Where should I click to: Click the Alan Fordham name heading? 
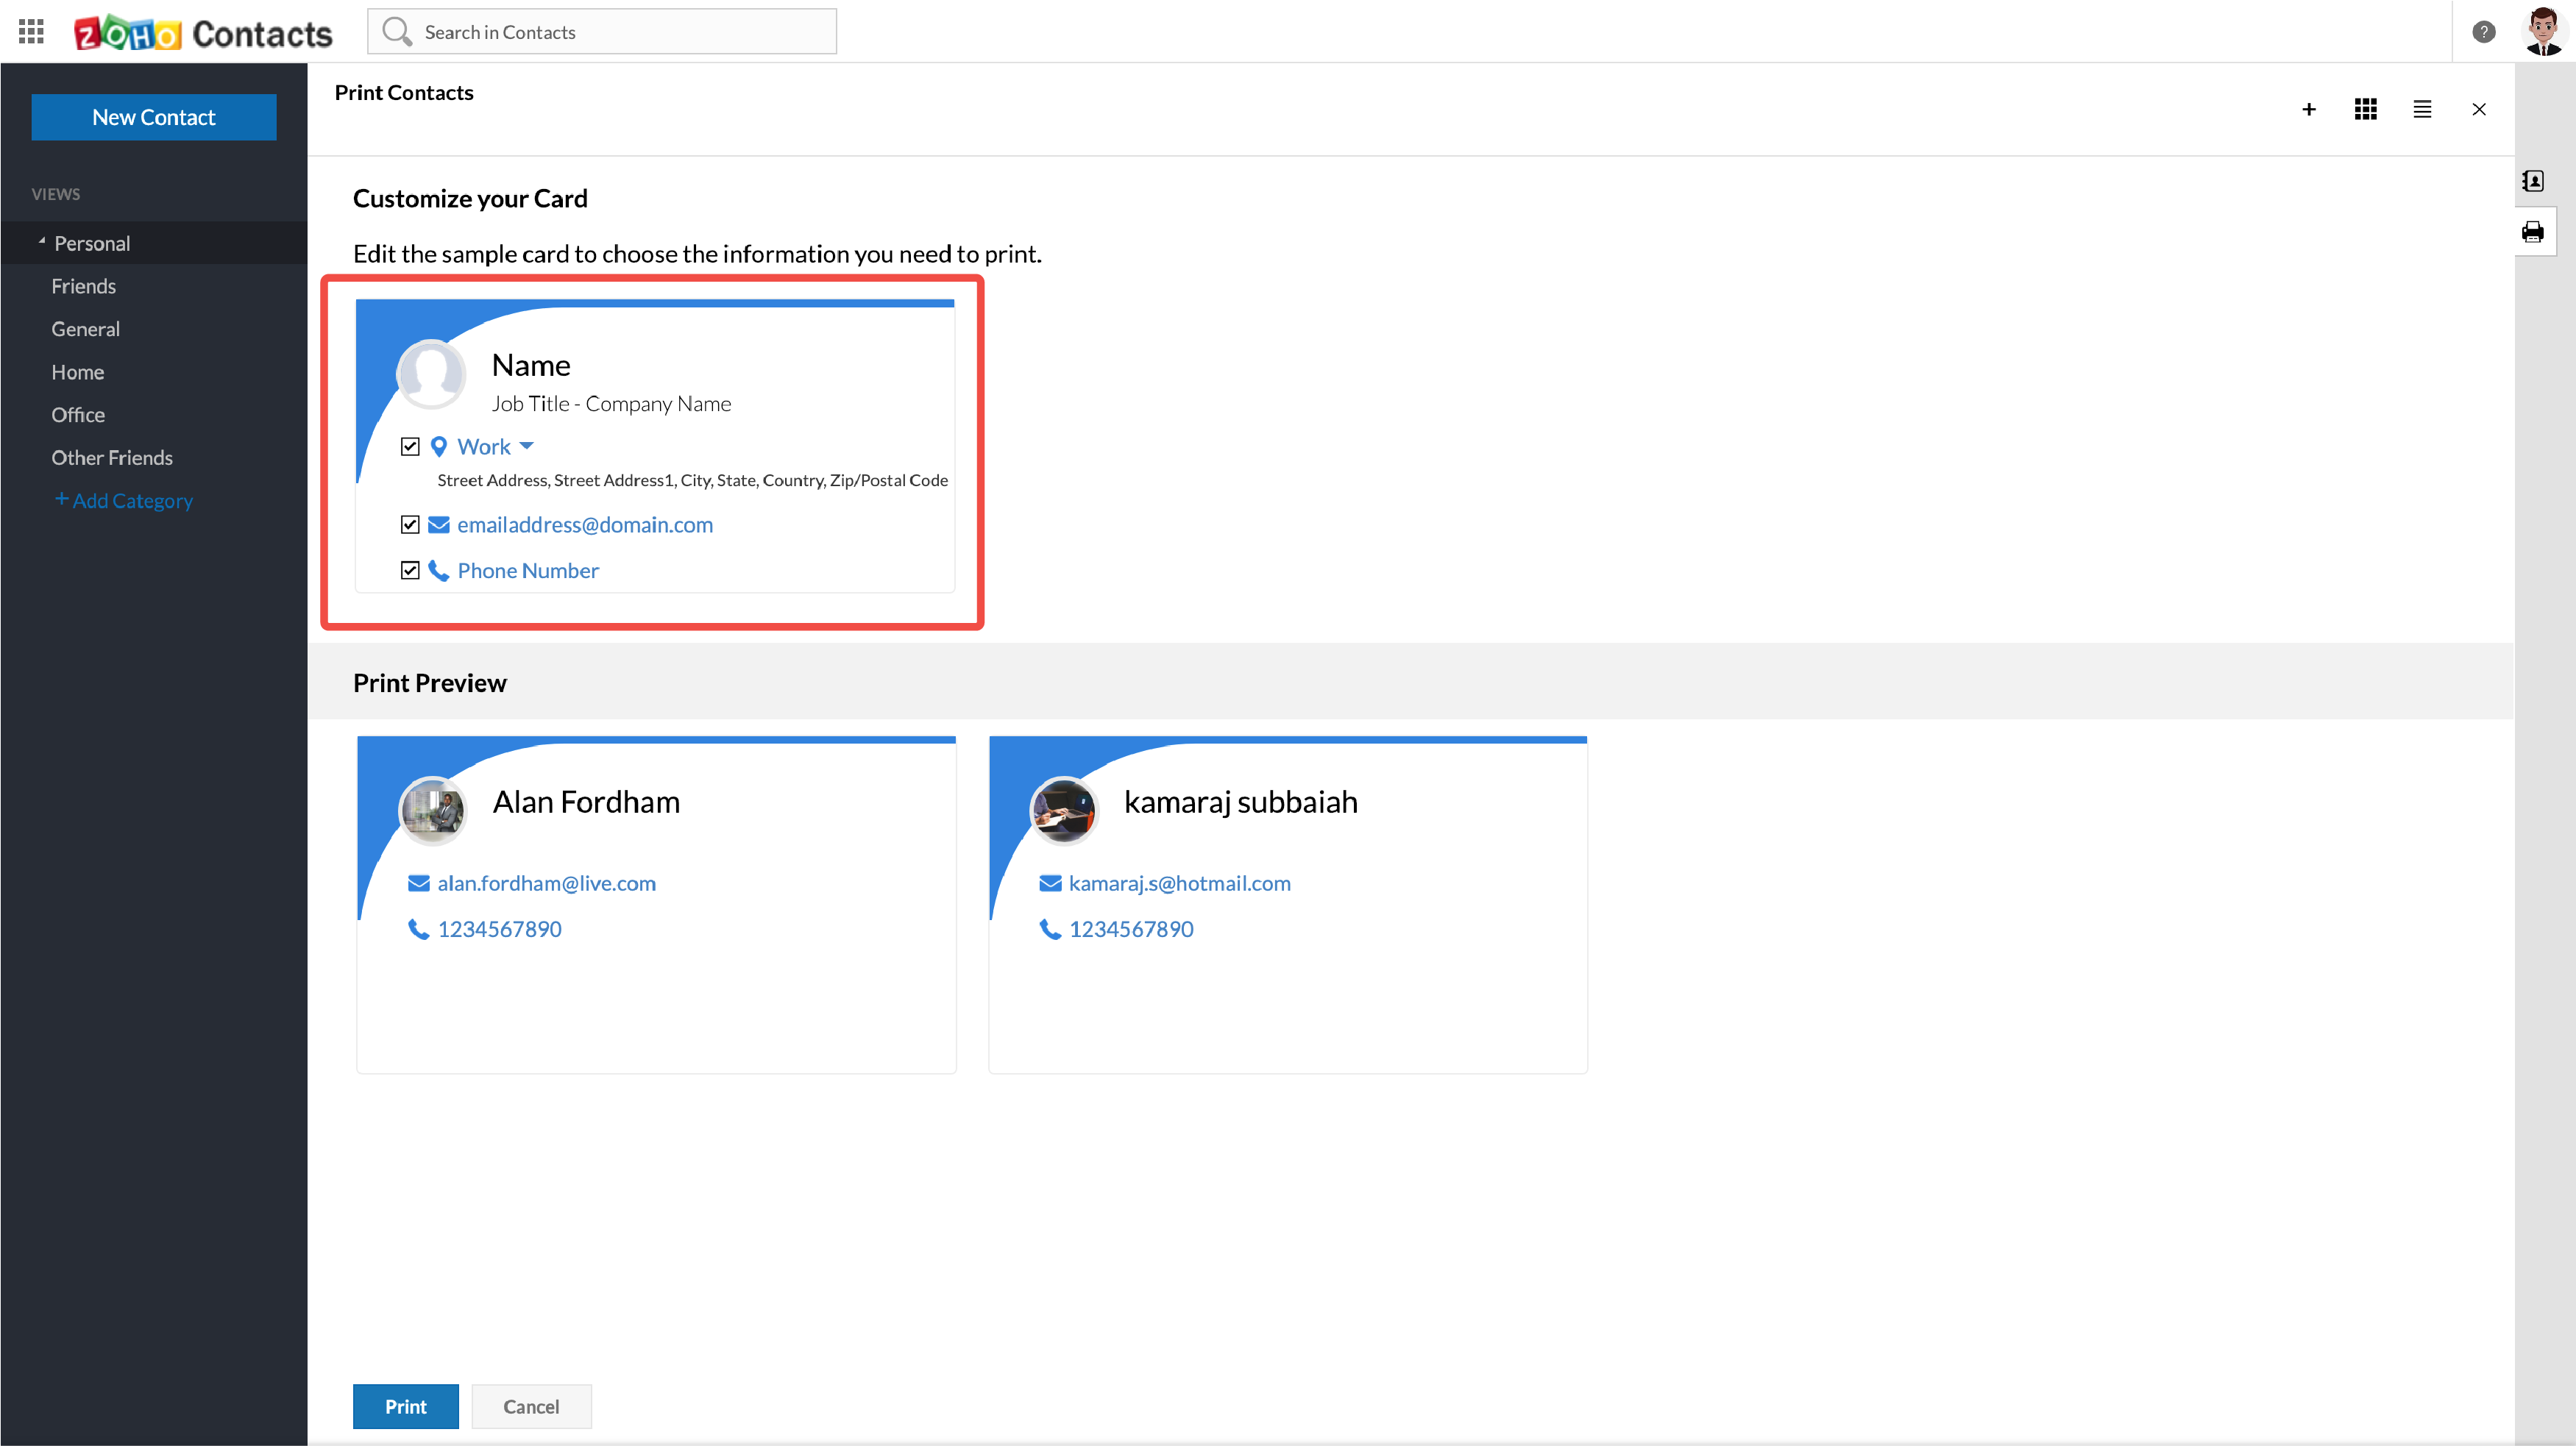tap(586, 802)
